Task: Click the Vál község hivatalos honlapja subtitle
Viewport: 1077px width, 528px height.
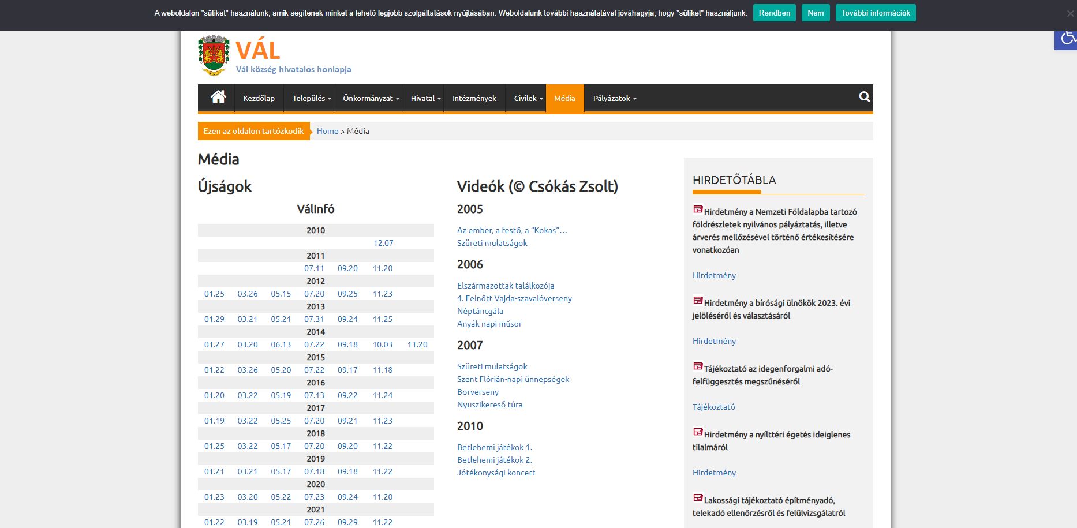Action: (x=293, y=69)
